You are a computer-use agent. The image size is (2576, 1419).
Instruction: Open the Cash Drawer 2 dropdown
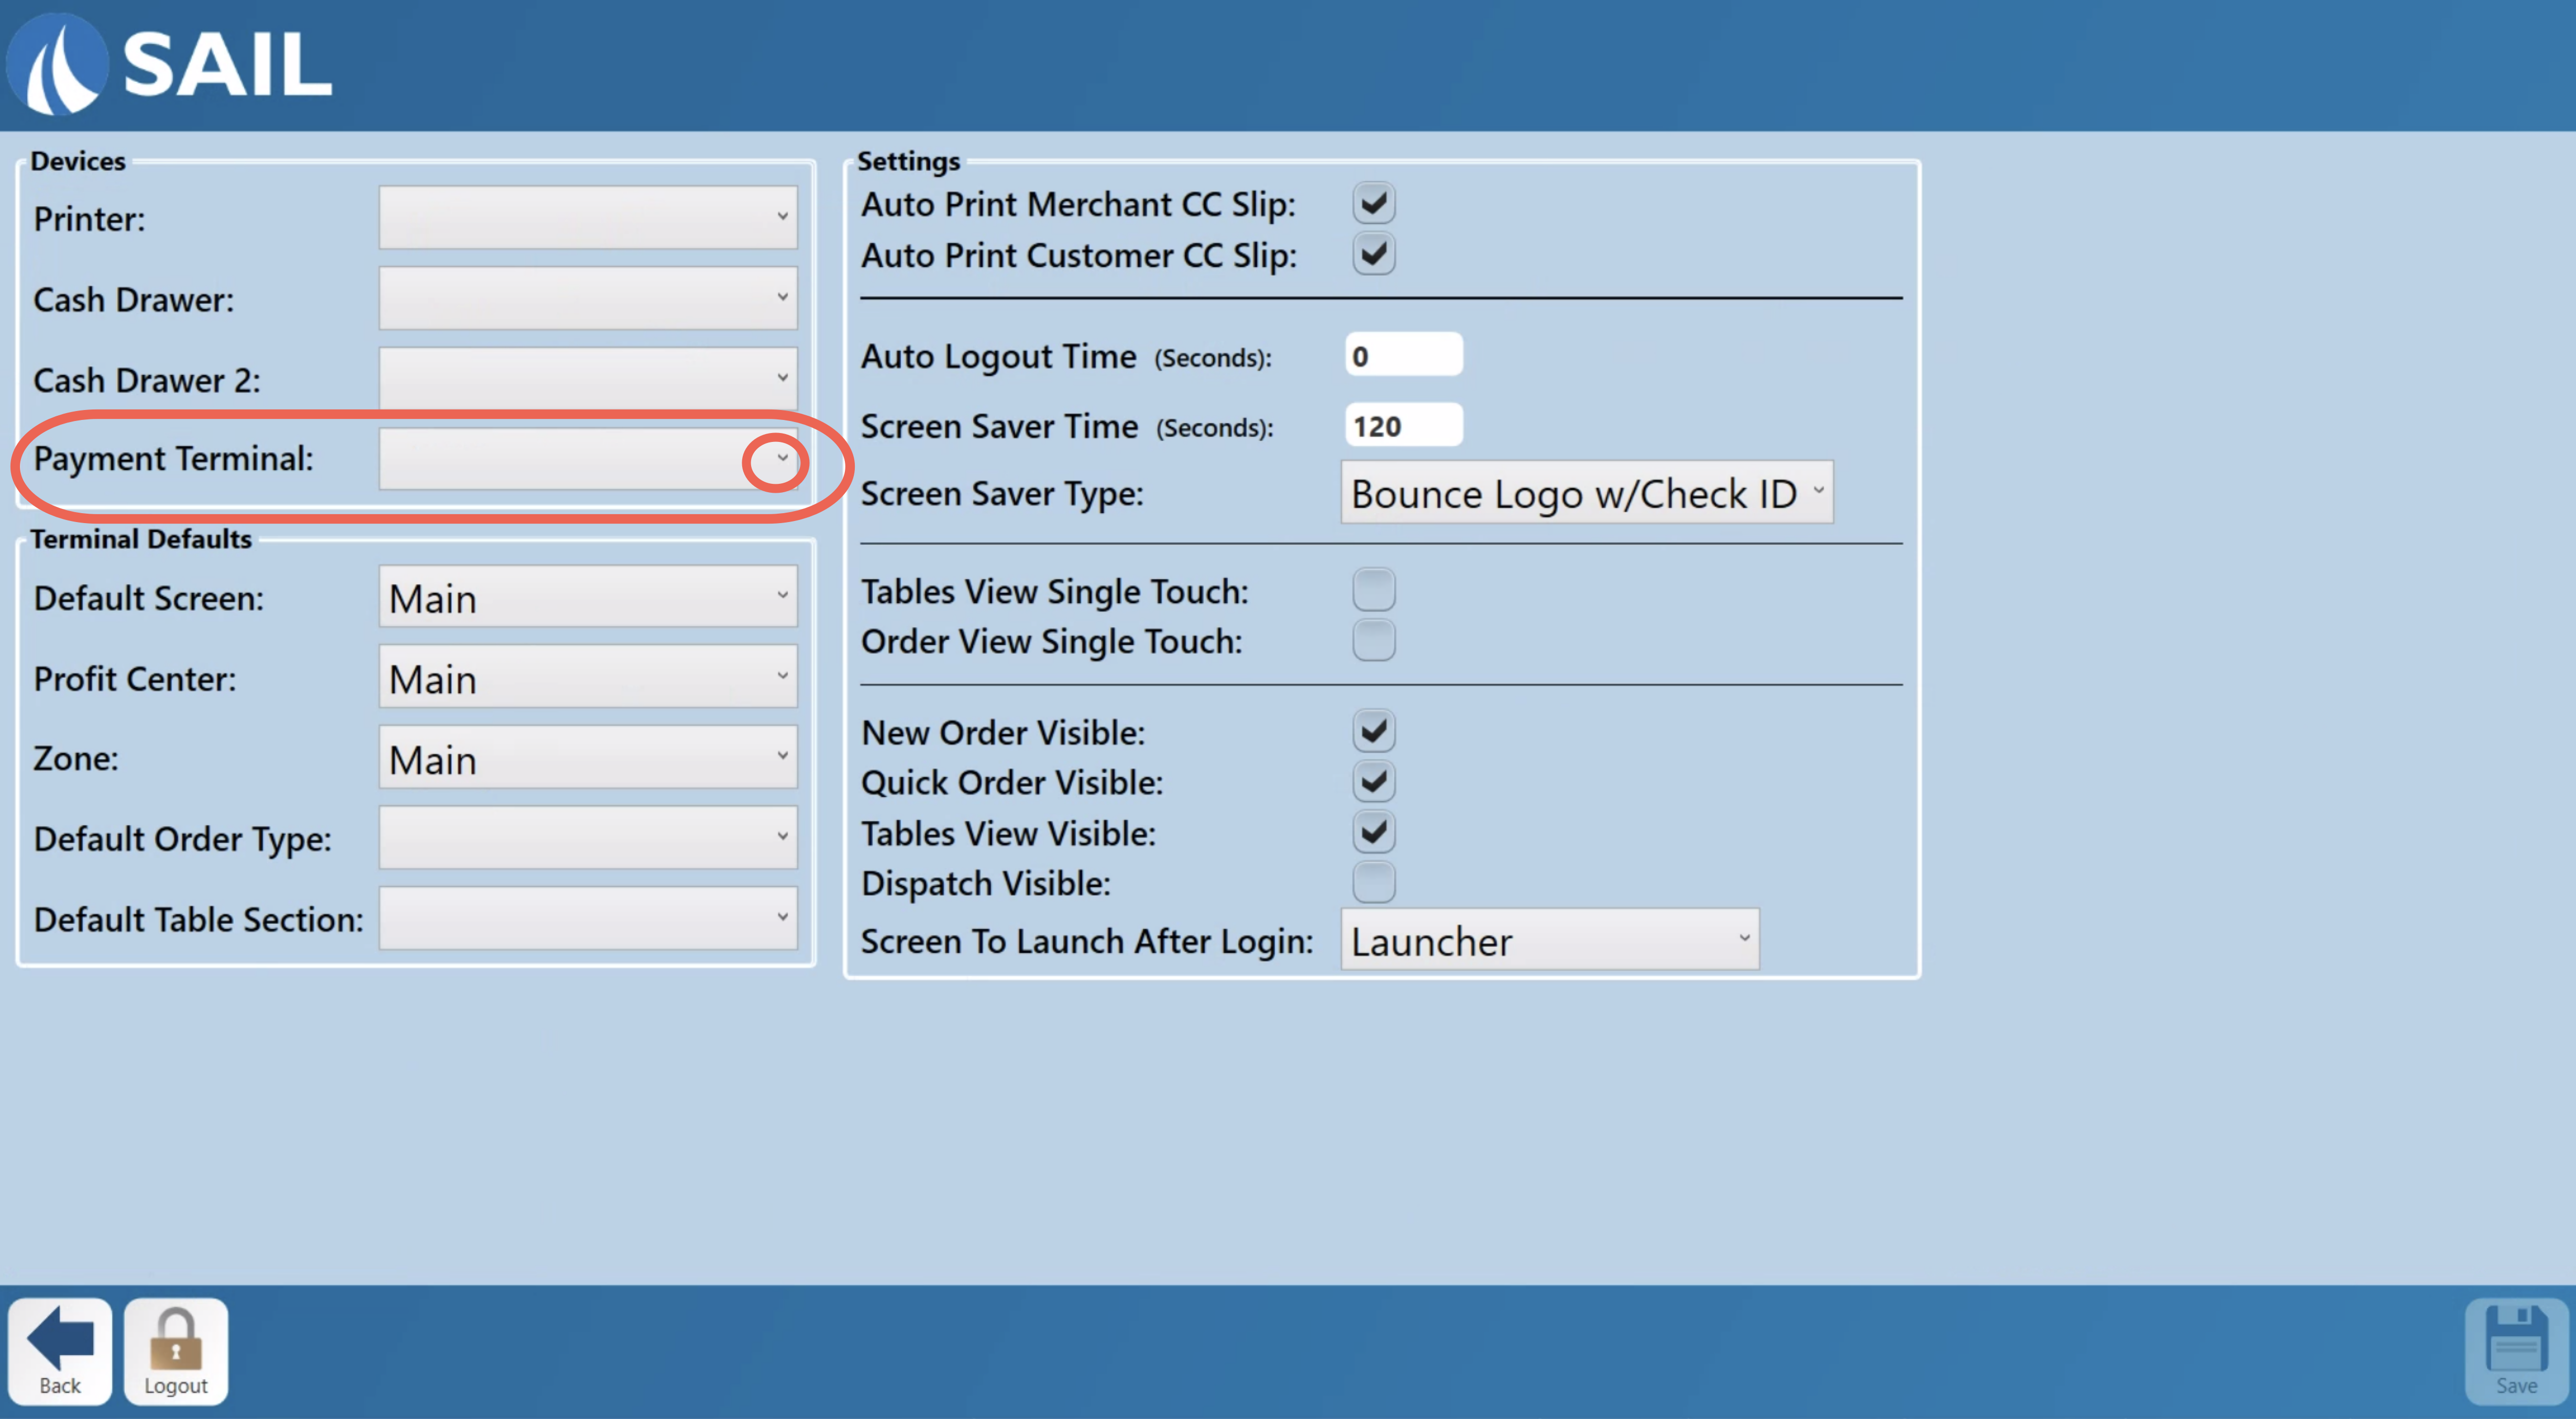[588, 378]
